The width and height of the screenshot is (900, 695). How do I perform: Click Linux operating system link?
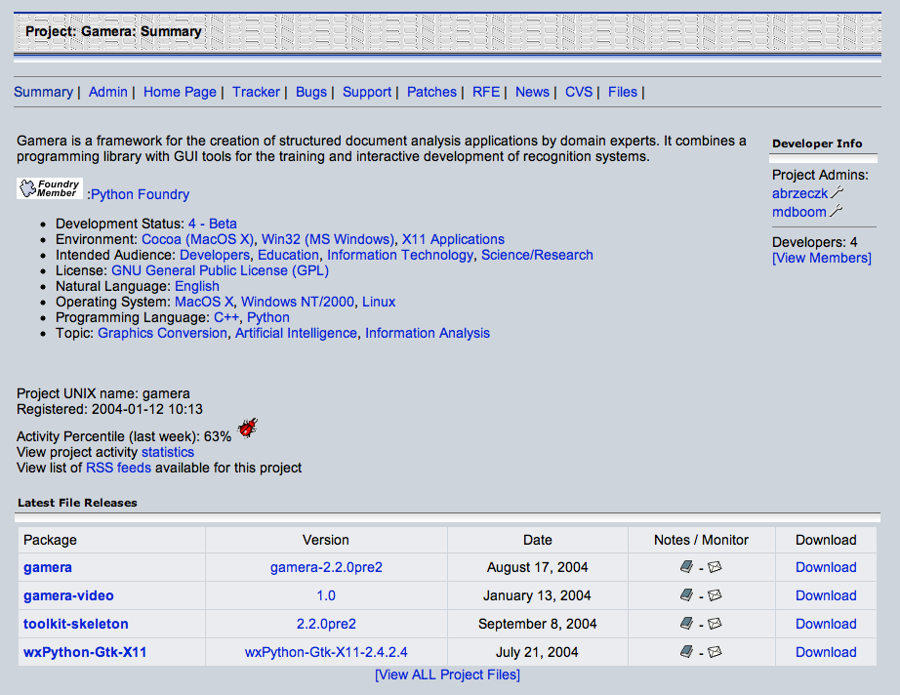pos(379,302)
